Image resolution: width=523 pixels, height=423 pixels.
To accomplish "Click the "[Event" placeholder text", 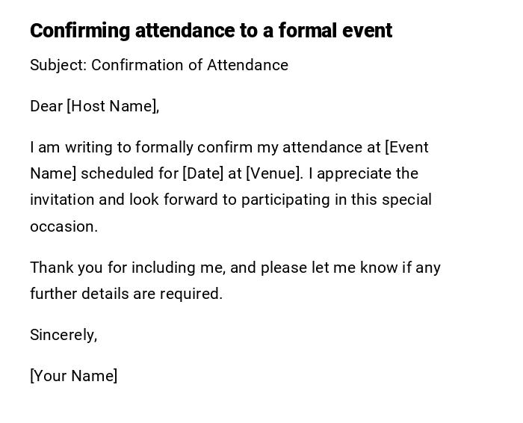I will click(x=406, y=147).
